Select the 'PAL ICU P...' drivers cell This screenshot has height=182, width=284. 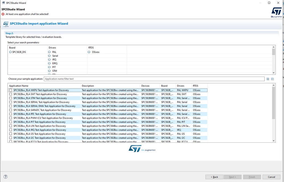pyautogui.click(x=183, y=118)
